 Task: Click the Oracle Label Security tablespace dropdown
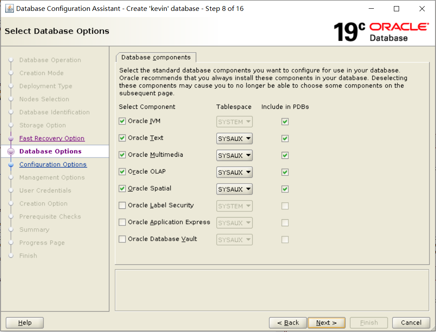pyautogui.click(x=235, y=206)
